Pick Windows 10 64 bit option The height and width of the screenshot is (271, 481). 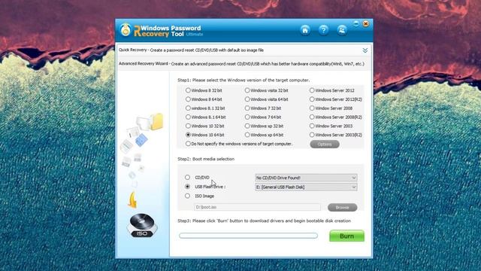point(188,135)
